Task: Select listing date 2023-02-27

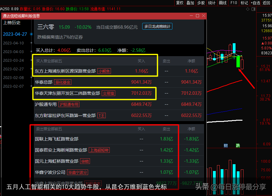Action: (14, 69)
